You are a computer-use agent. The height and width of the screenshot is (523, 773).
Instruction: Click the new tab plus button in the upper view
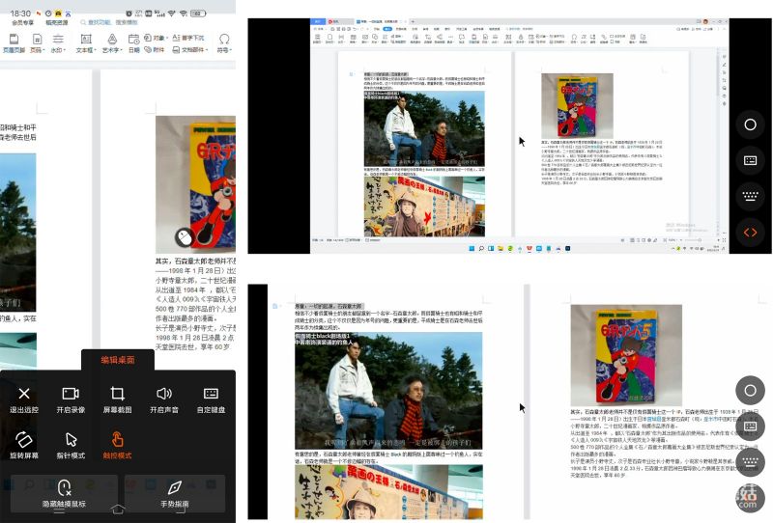point(413,21)
